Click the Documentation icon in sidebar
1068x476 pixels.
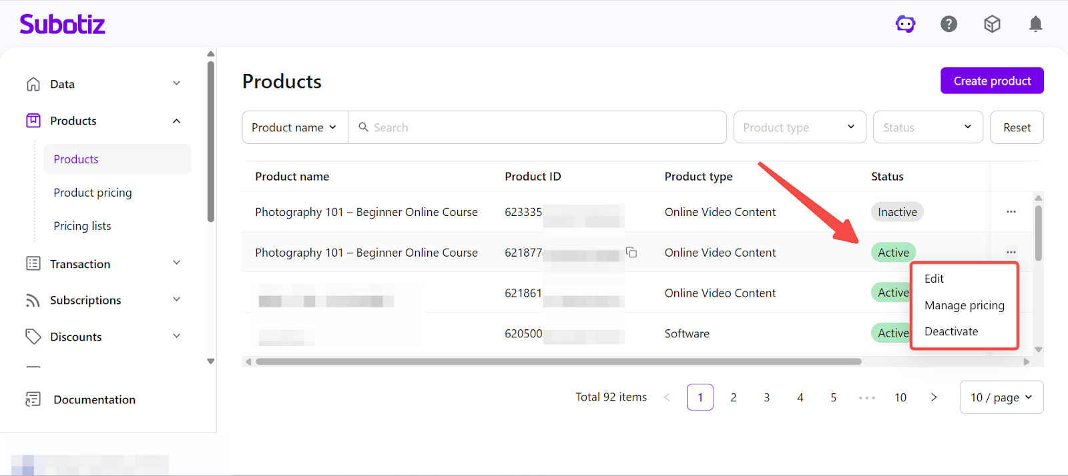coord(33,399)
